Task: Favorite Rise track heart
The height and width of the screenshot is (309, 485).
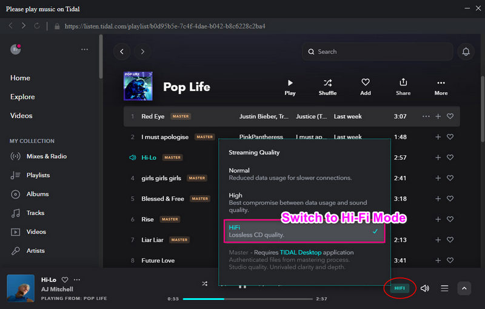Action: pos(450,219)
